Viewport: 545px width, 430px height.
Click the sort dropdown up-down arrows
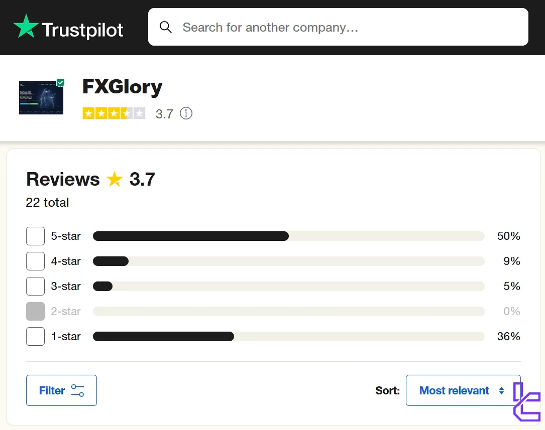click(x=501, y=390)
